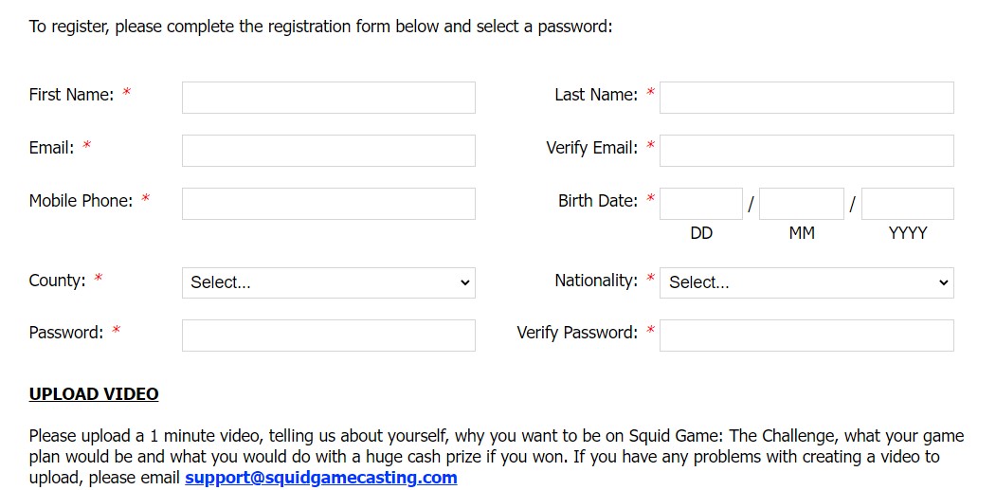Click the Nationality label text
This screenshot has height=490, width=996.
tap(596, 281)
